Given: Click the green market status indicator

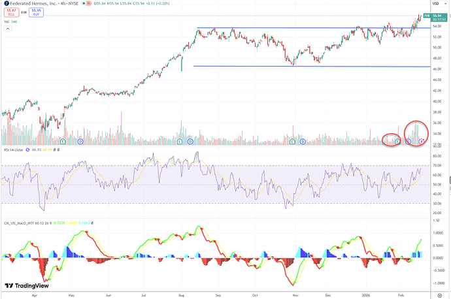Looking at the screenshot, I should (x=84, y=3).
